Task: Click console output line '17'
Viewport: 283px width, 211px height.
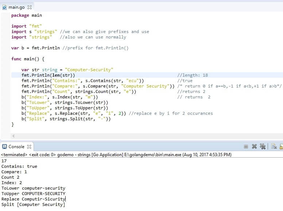Action: (4, 161)
